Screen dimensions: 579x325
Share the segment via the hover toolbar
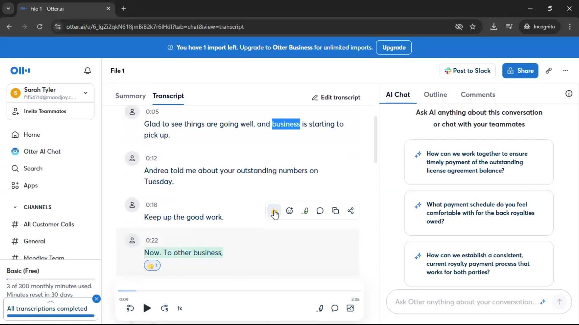tap(350, 211)
